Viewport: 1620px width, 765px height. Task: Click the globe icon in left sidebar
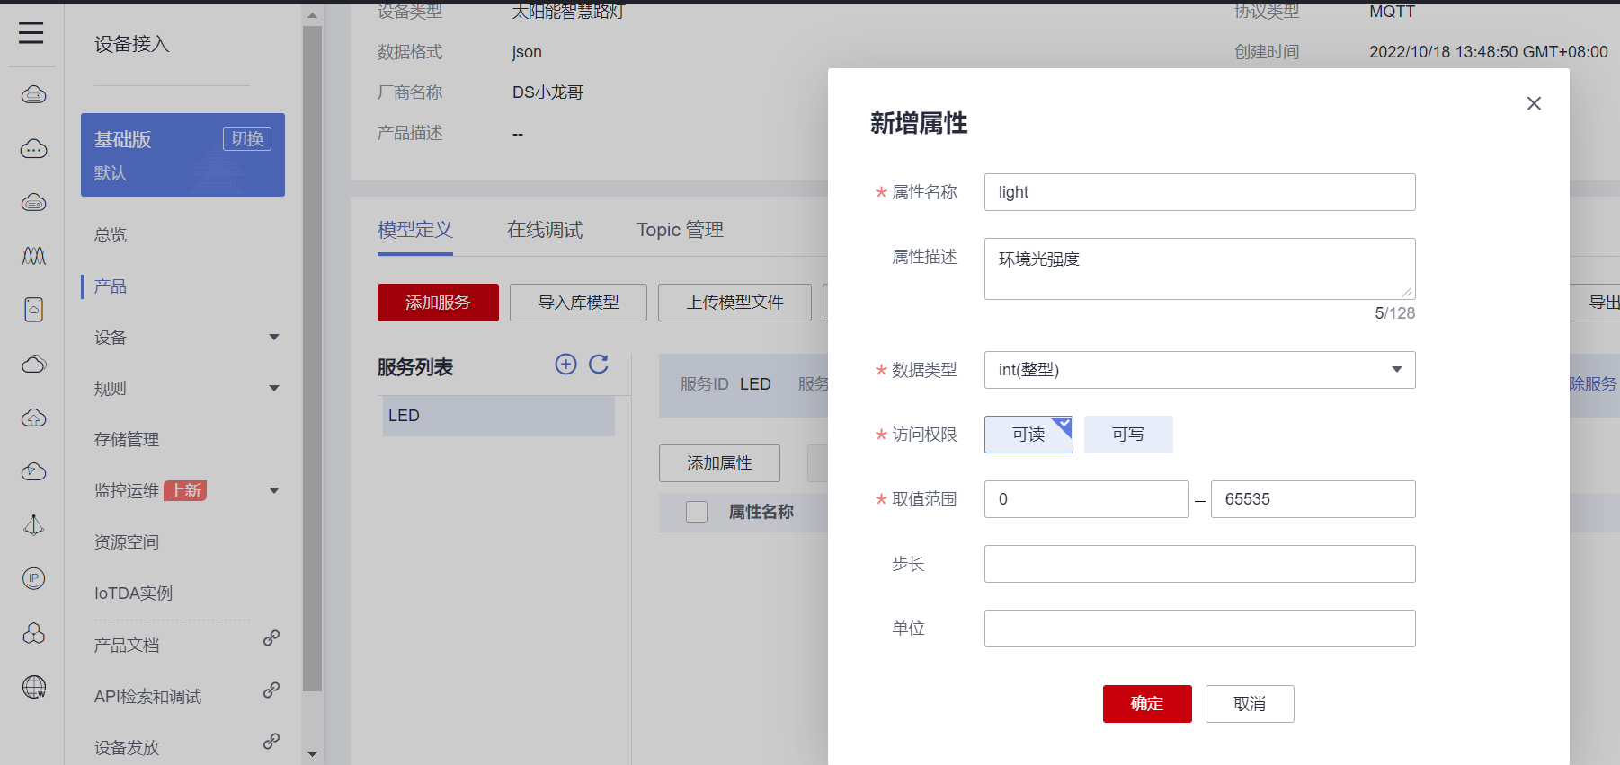tap(34, 687)
